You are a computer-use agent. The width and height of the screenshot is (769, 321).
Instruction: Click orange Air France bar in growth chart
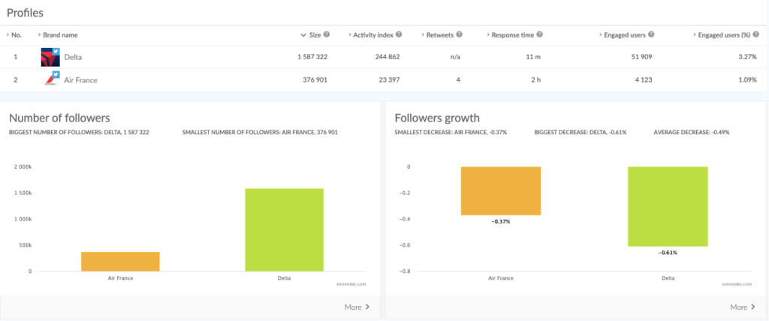(x=500, y=190)
